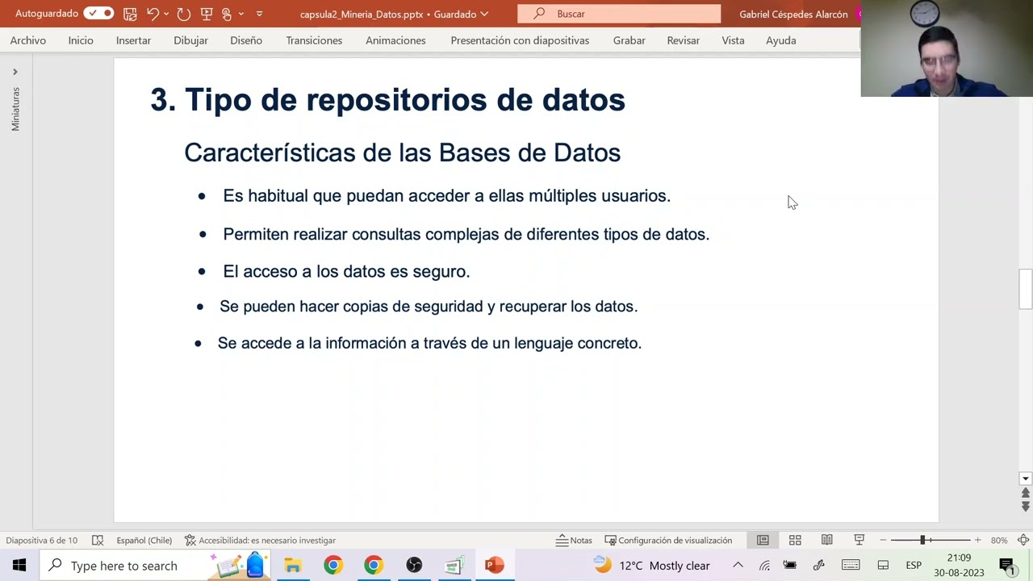1033x581 pixels.
Task: Click the zoom in plus button
Action: click(x=977, y=540)
